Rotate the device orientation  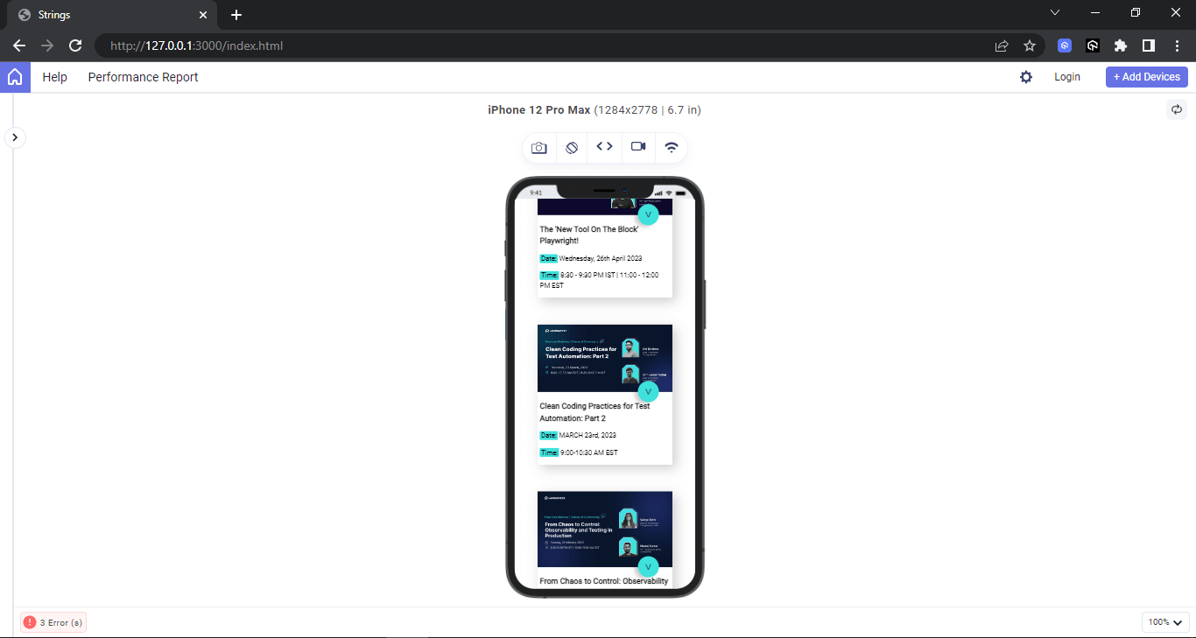[x=572, y=147]
